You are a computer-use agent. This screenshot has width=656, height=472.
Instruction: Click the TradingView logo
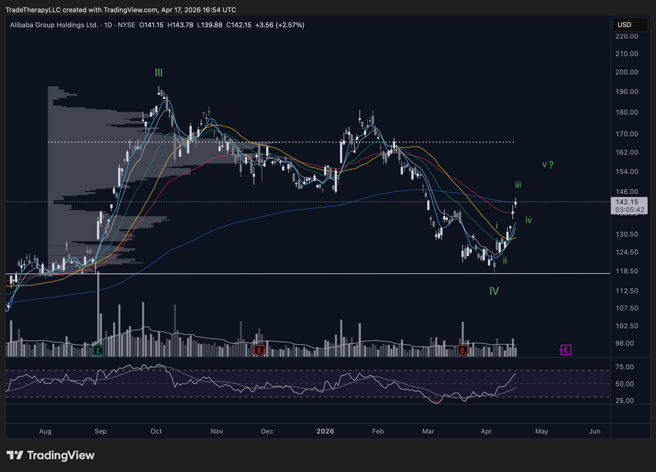point(51,455)
